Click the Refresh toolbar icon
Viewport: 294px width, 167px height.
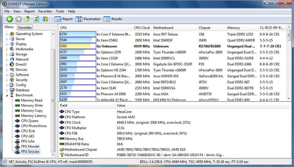[x=36, y=19]
